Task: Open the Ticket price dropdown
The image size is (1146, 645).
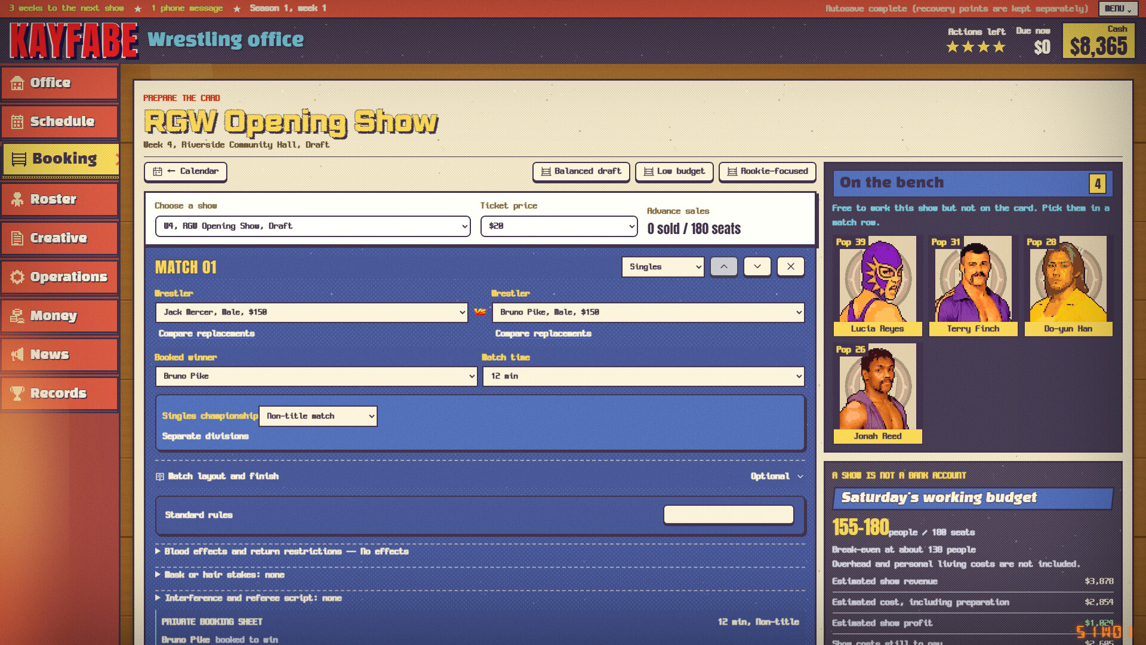Action: pos(559,226)
